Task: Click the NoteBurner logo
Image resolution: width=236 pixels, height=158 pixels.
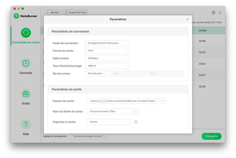Action: tap(25, 16)
